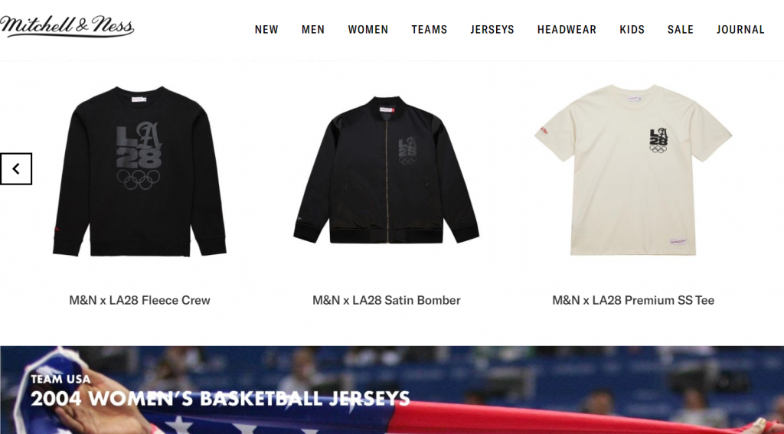This screenshot has width=784, height=434.
Task: Open M&N x LA28 Premium SS Tee link
Action: (x=633, y=300)
